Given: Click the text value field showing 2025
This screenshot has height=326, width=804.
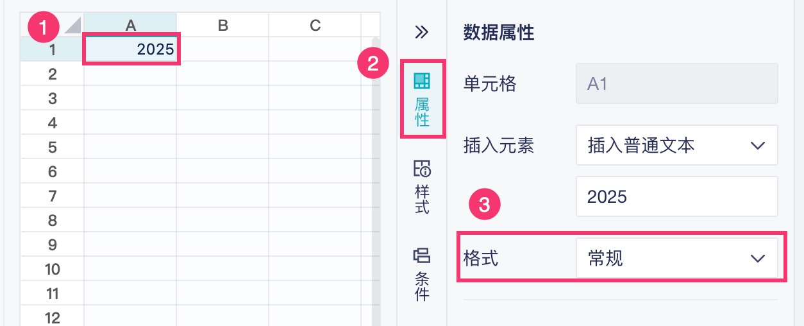Looking at the screenshot, I should 676,196.
